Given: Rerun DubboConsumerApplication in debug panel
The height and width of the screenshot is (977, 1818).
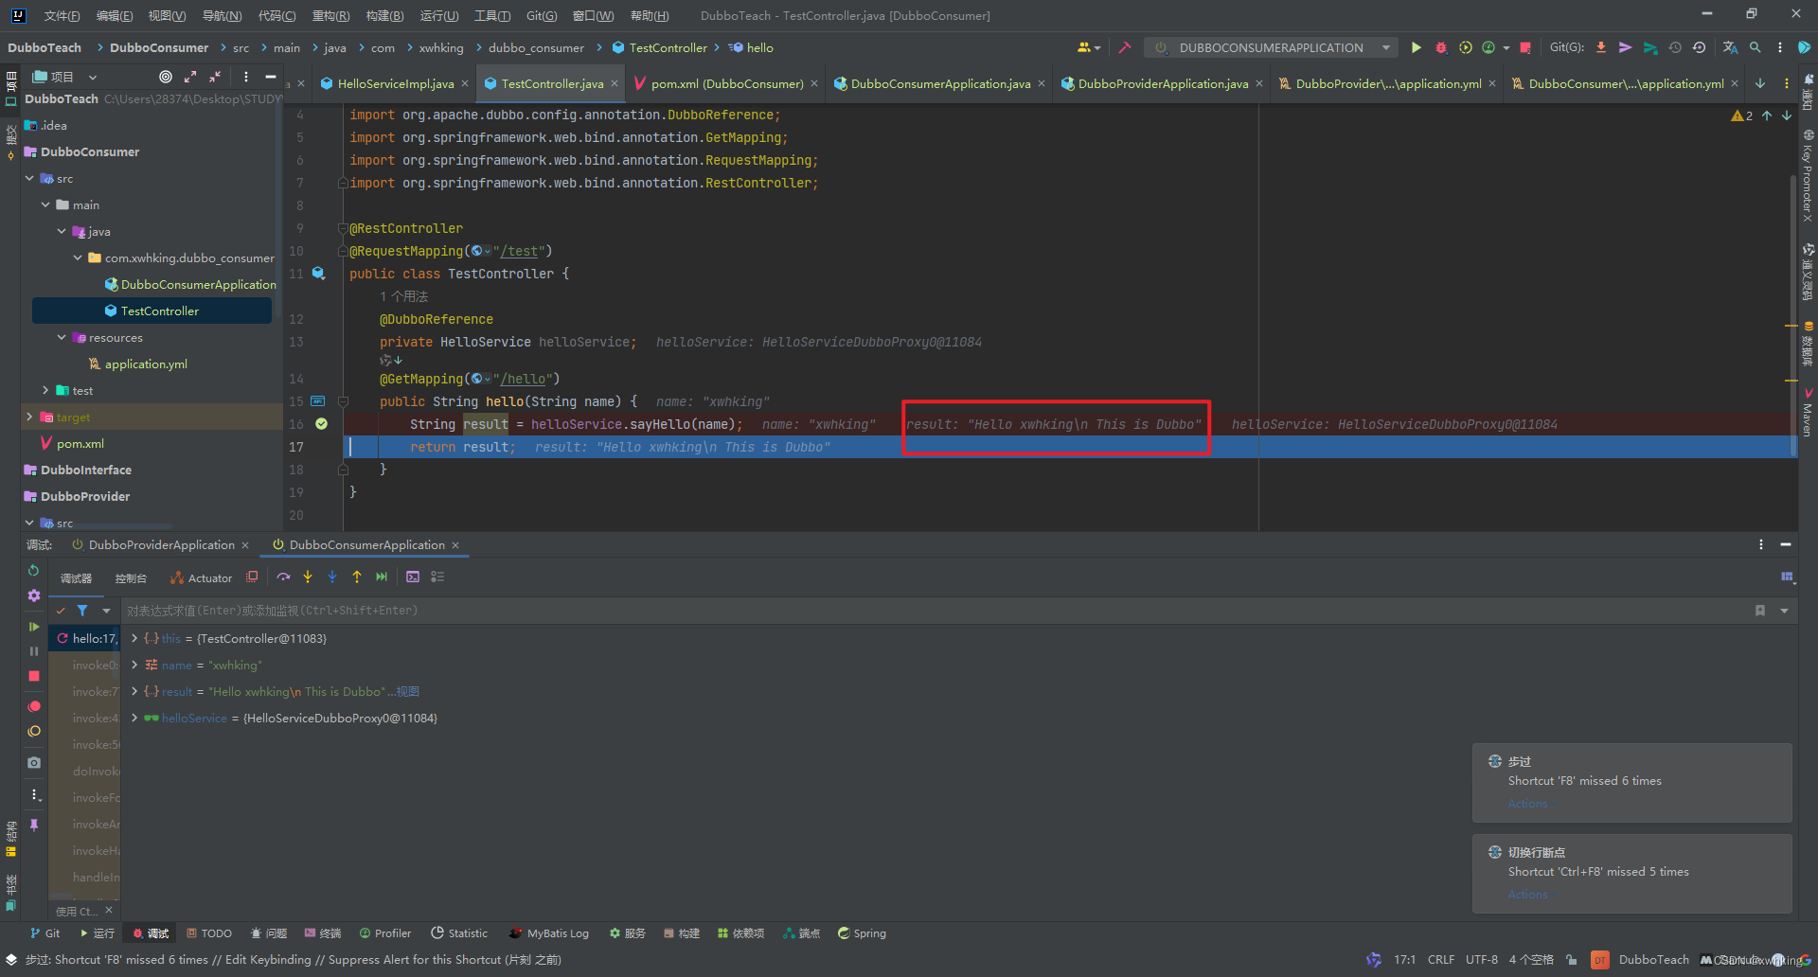Looking at the screenshot, I should coord(34,571).
